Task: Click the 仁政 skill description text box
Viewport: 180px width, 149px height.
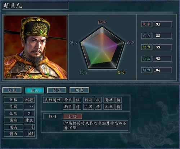Action: (x=95, y=126)
